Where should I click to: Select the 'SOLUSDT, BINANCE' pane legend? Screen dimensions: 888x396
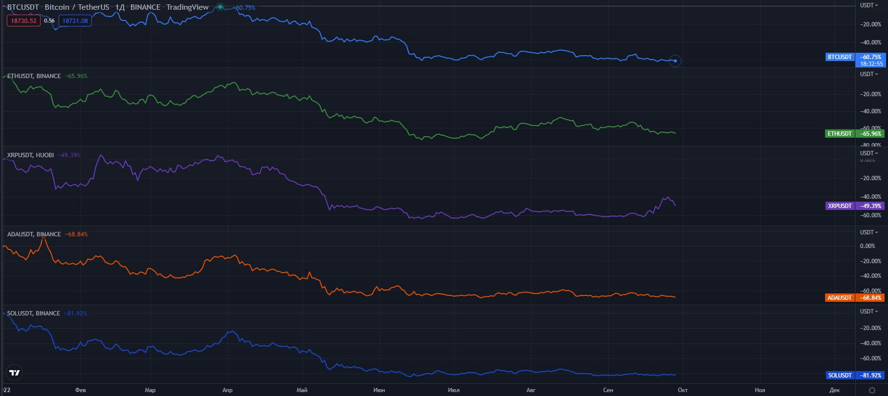click(34, 313)
